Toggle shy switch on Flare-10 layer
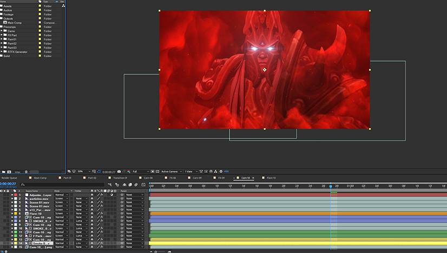The width and height of the screenshot is (447, 253). pos(92,214)
